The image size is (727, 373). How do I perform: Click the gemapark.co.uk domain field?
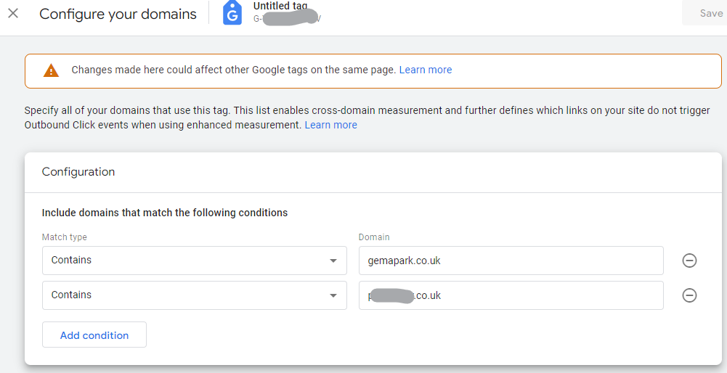click(x=511, y=261)
